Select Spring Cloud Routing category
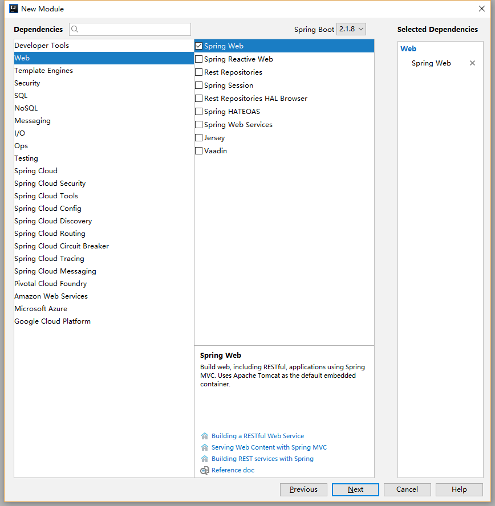This screenshot has height=506, width=495. coord(104,234)
